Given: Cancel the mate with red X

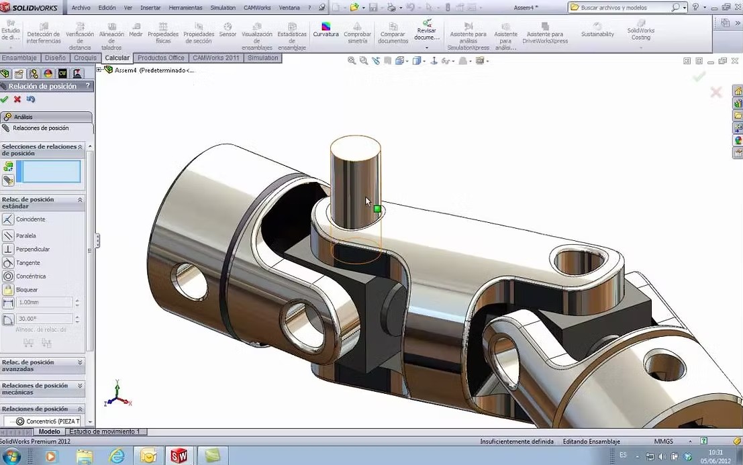Looking at the screenshot, I should 17,99.
